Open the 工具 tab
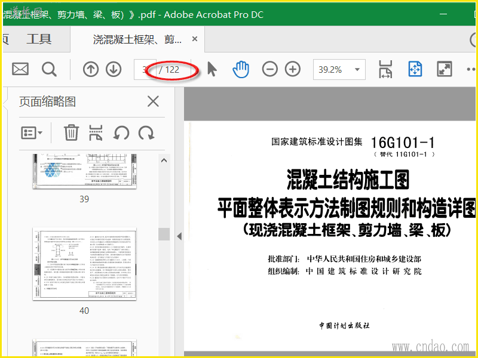The height and width of the screenshot is (358, 478). pyautogui.click(x=39, y=39)
